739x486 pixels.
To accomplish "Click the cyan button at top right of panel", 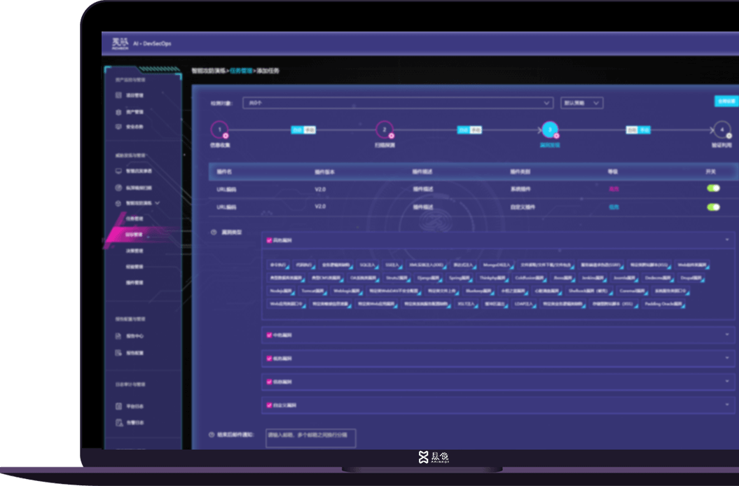I will pyautogui.click(x=726, y=102).
